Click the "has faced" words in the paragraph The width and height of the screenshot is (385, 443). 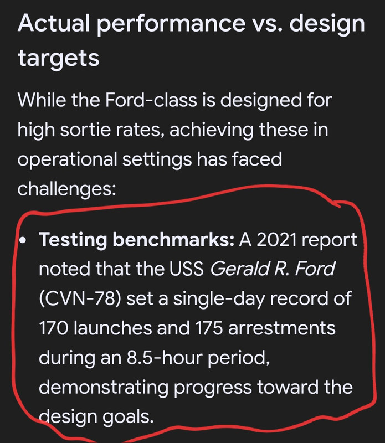[239, 159]
